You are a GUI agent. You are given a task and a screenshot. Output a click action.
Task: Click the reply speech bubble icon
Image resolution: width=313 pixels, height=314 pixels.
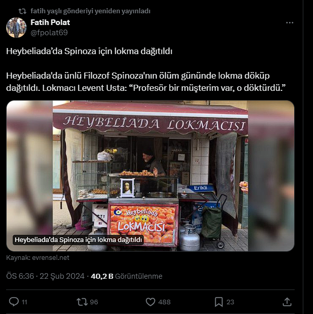tap(14, 302)
